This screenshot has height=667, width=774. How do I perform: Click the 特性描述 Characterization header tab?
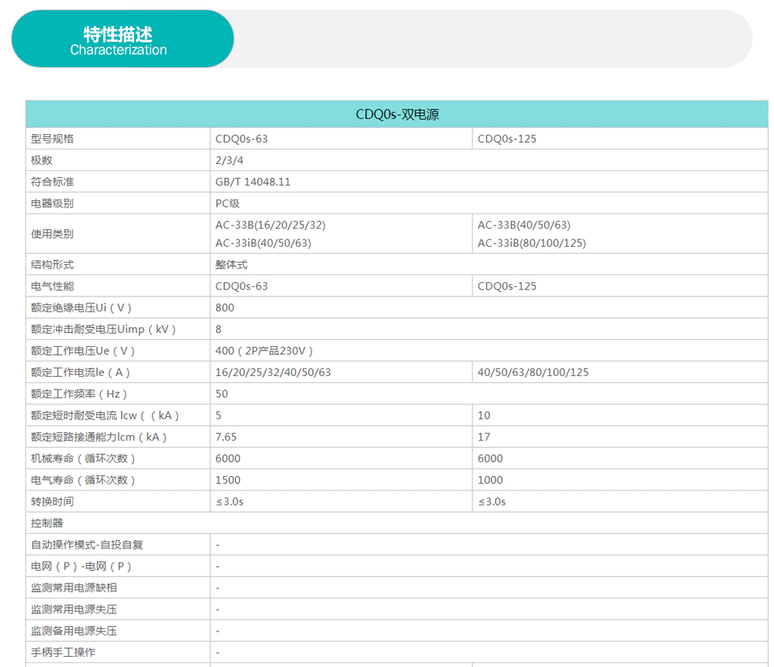tap(122, 39)
